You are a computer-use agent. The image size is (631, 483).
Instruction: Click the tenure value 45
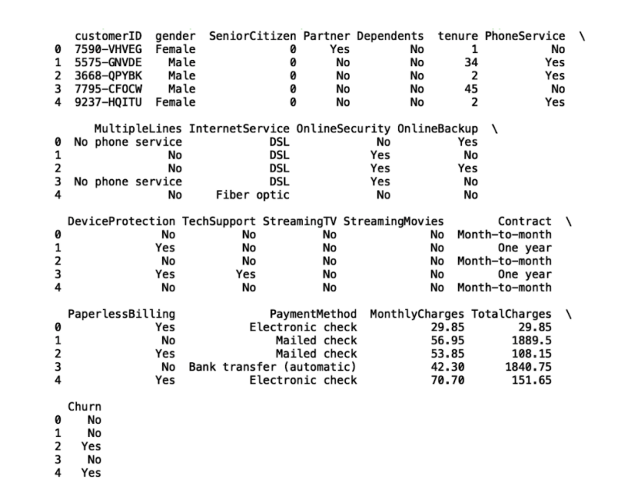pyautogui.click(x=471, y=89)
